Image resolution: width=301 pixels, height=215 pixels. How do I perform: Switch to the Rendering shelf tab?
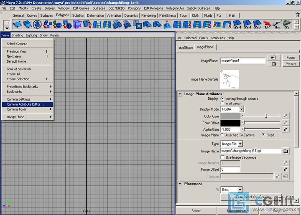coord(148,15)
